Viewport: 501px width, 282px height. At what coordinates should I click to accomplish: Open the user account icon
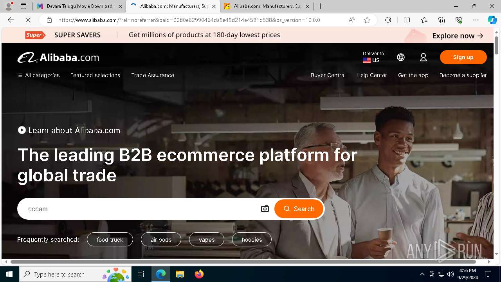coord(424,57)
